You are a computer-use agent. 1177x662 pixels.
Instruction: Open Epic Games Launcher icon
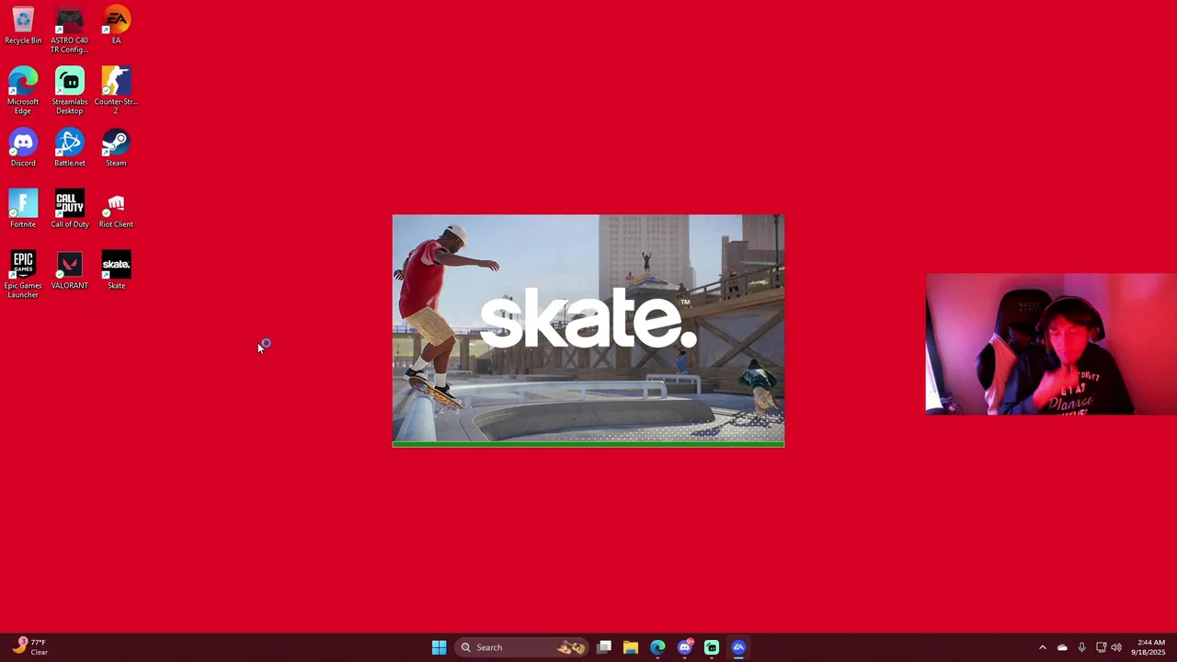(x=23, y=274)
